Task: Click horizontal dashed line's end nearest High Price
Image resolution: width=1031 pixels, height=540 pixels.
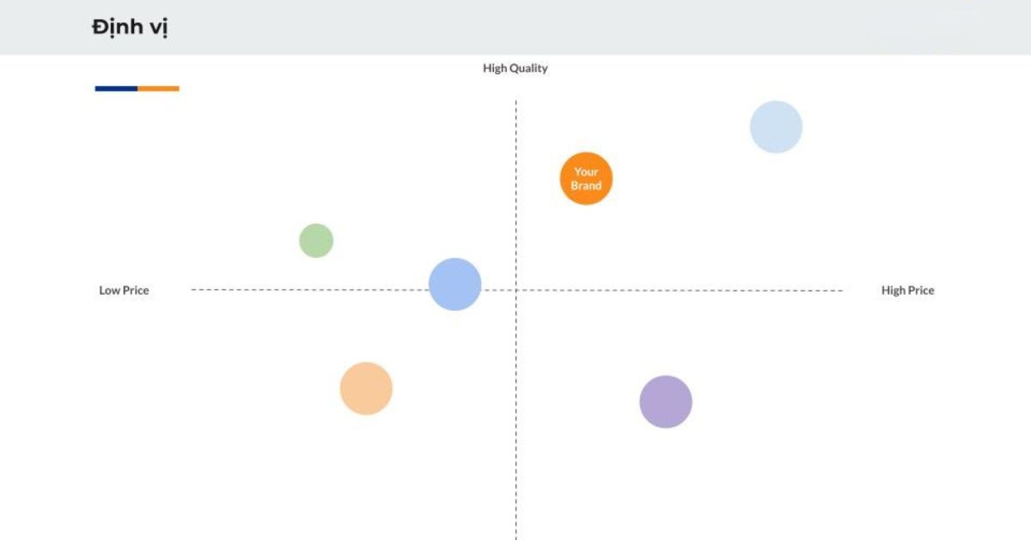Action: (842, 291)
